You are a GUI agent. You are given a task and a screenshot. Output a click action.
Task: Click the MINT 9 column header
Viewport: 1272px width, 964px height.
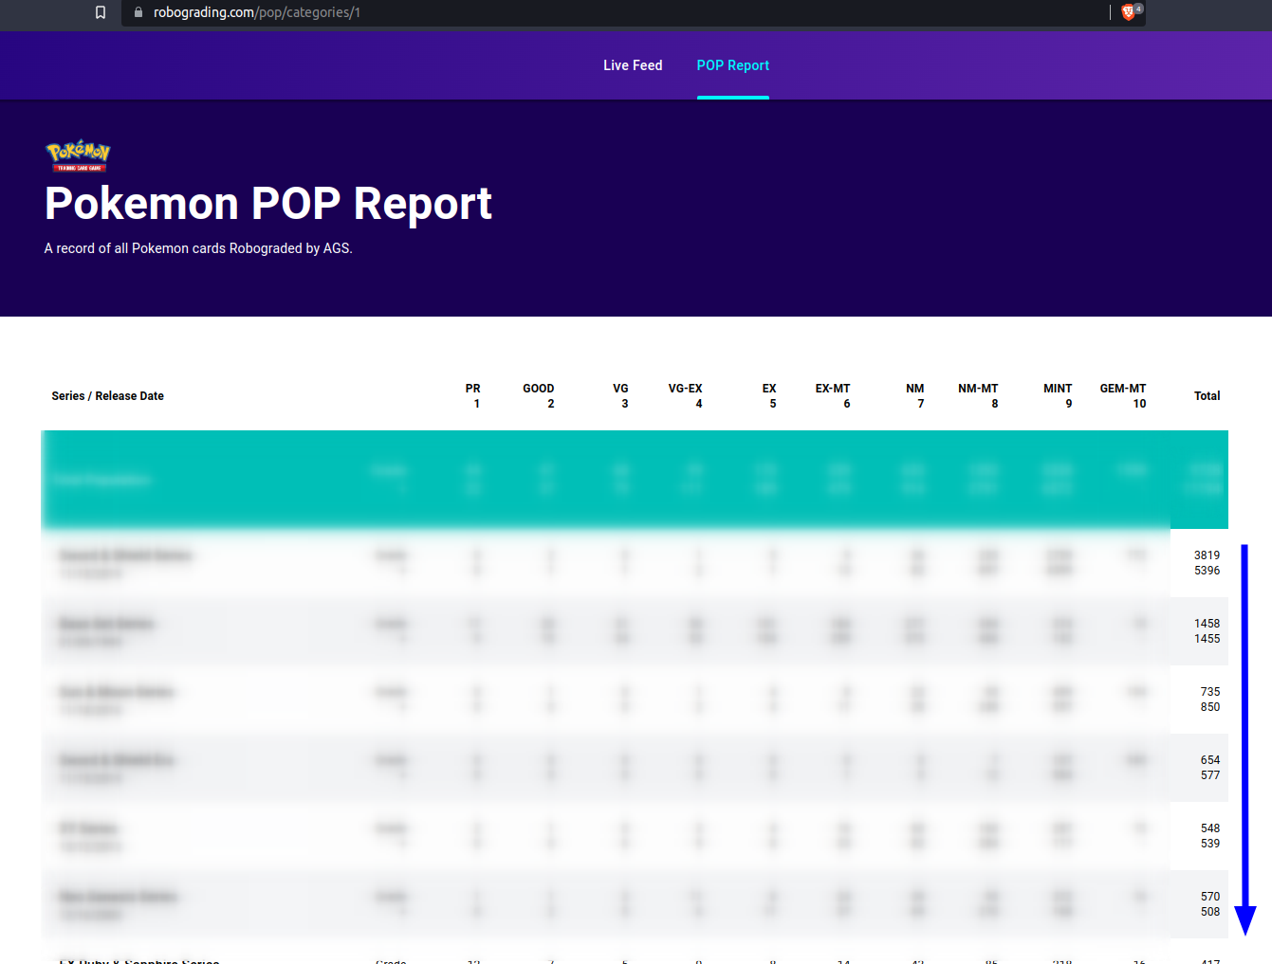pos(1058,396)
